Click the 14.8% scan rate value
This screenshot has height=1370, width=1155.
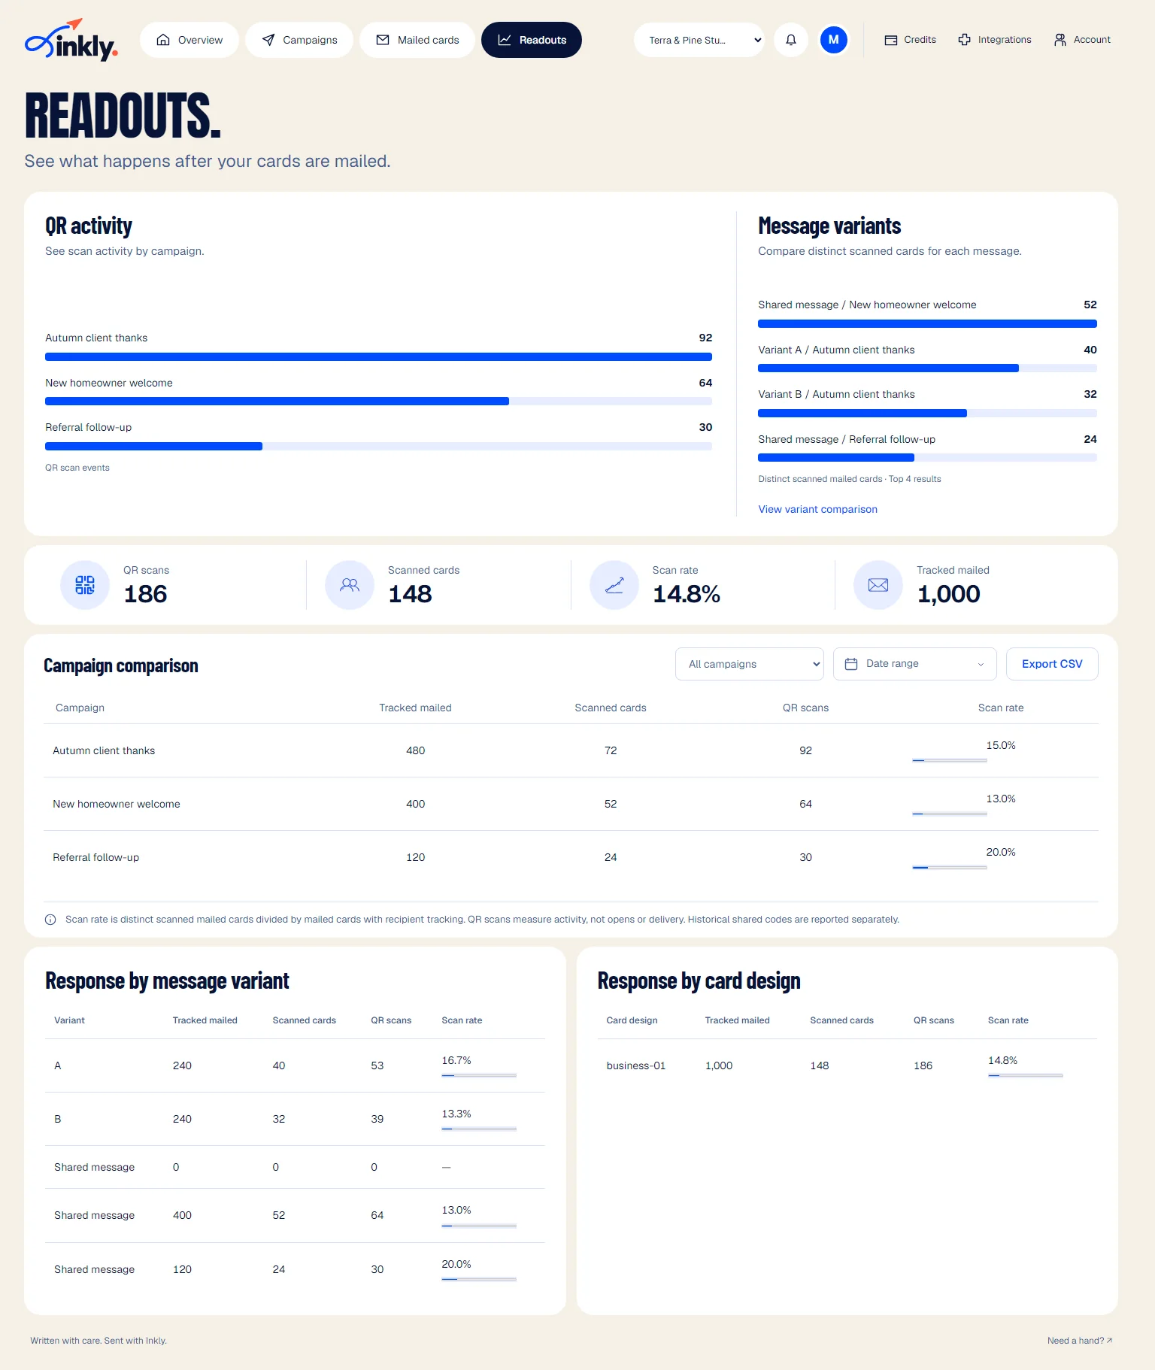coord(686,594)
